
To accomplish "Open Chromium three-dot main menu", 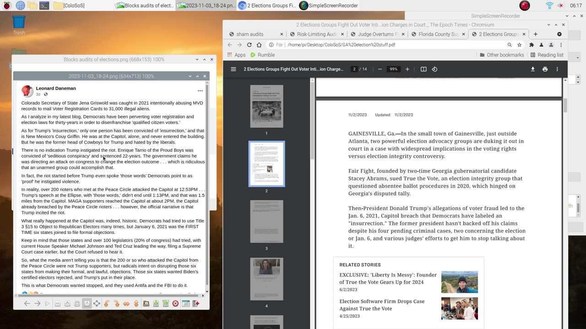I will pyautogui.click(x=561, y=45).
